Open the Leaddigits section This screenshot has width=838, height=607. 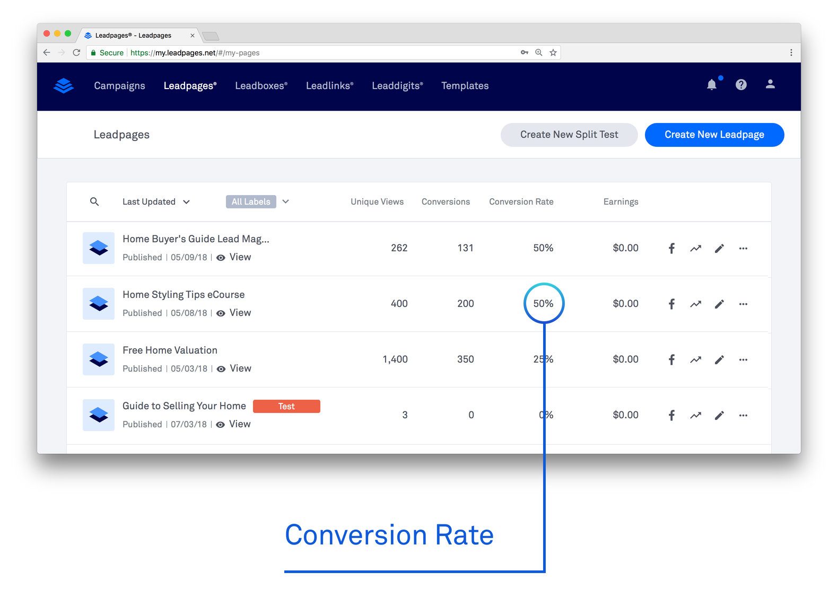[398, 86]
